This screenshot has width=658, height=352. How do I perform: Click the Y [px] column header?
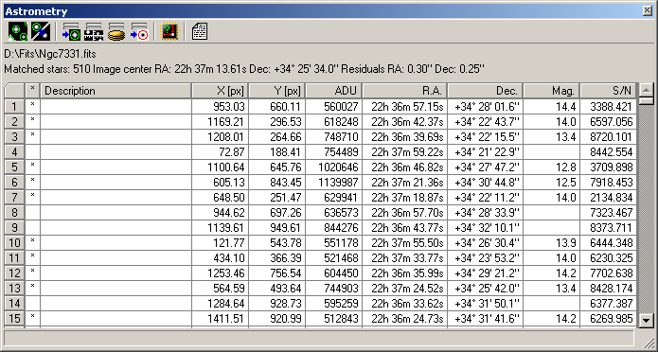point(277,91)
